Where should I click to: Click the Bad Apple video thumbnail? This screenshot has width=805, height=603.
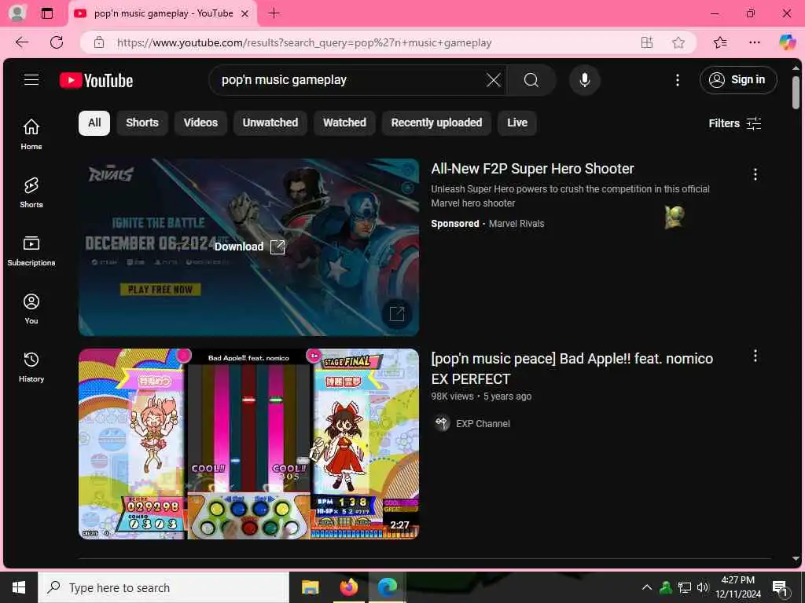pos(249,444)
